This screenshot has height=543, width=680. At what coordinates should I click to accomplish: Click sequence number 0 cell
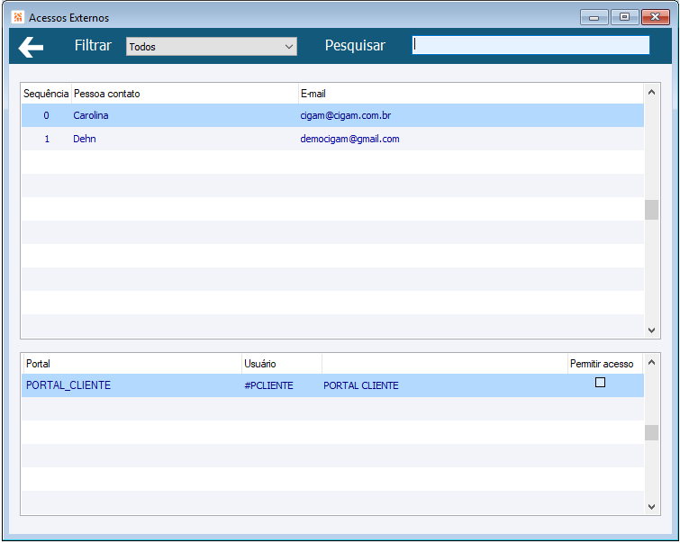point(46,115)
